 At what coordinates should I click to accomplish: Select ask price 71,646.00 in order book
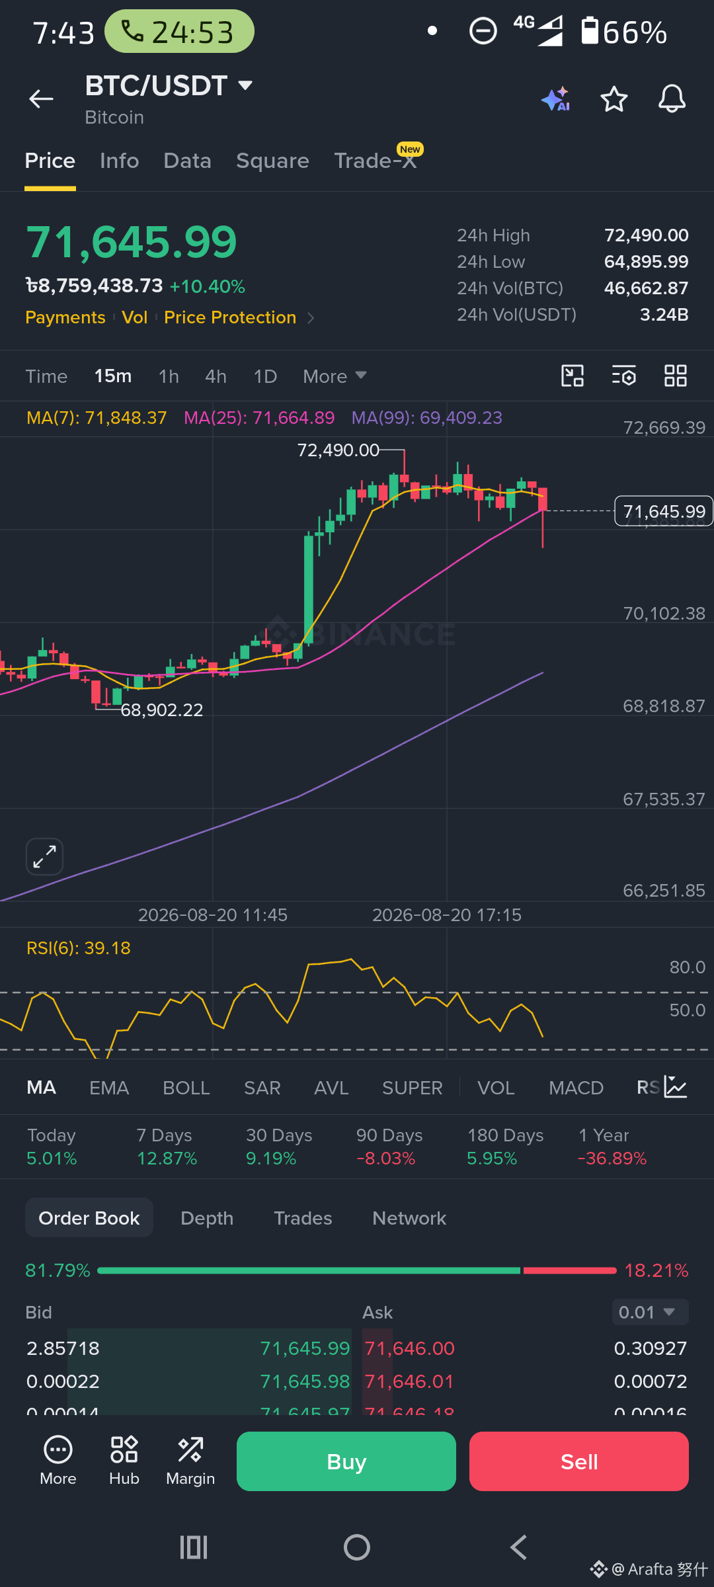pos(410,1348)
